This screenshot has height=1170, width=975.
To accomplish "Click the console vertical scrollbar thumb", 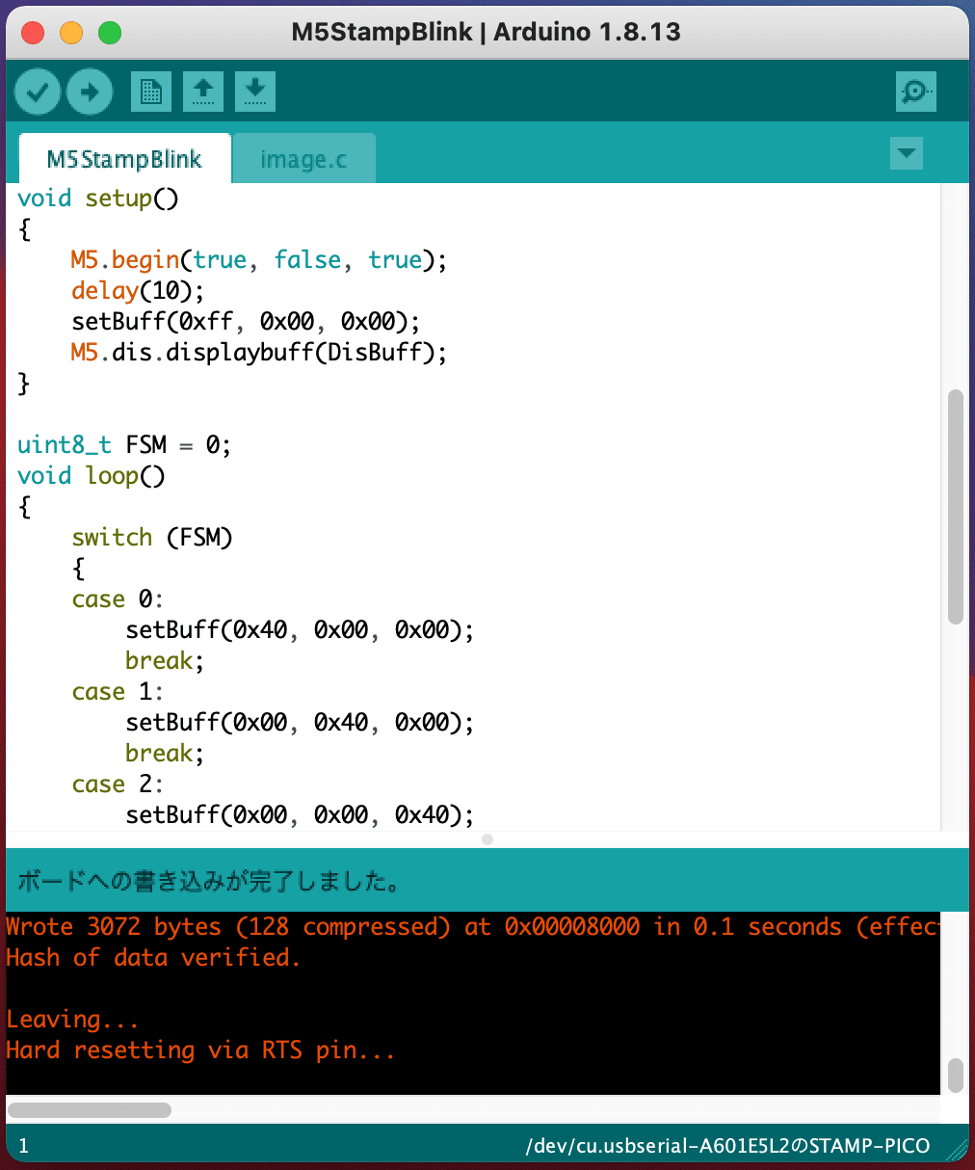I will pos(955,1076).
